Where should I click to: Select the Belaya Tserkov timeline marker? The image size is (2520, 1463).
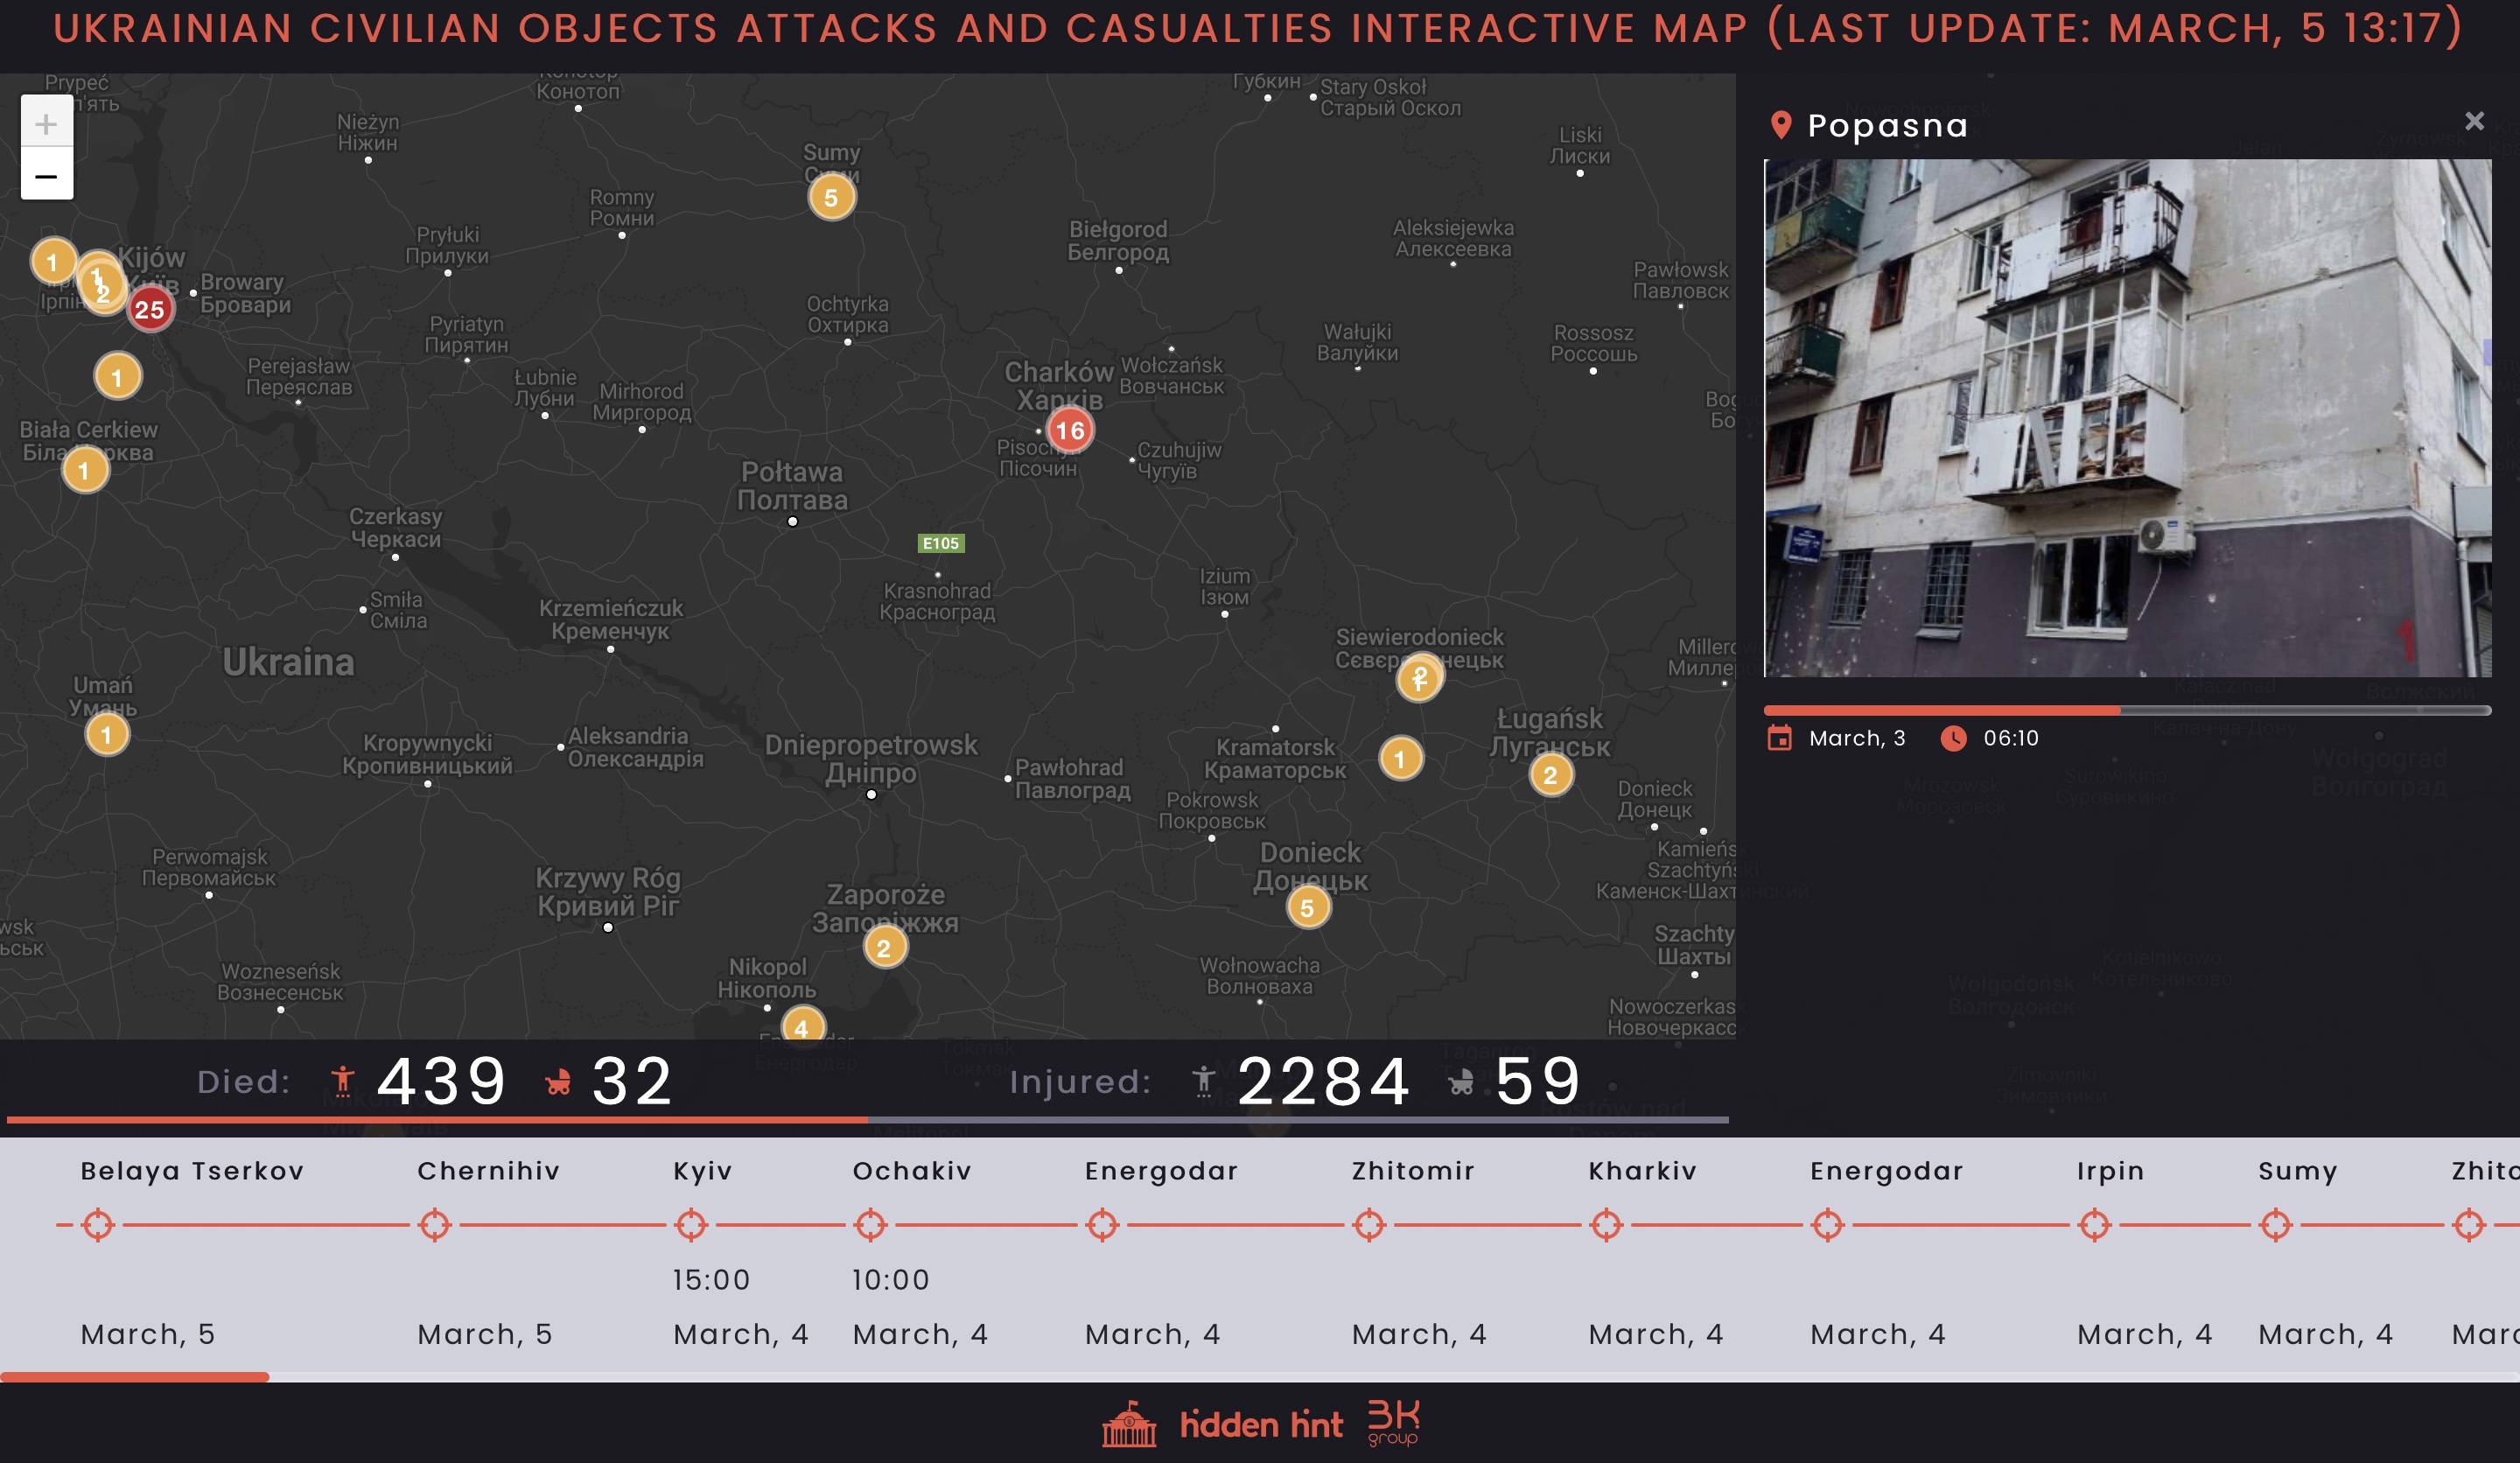pos(98,1224)
